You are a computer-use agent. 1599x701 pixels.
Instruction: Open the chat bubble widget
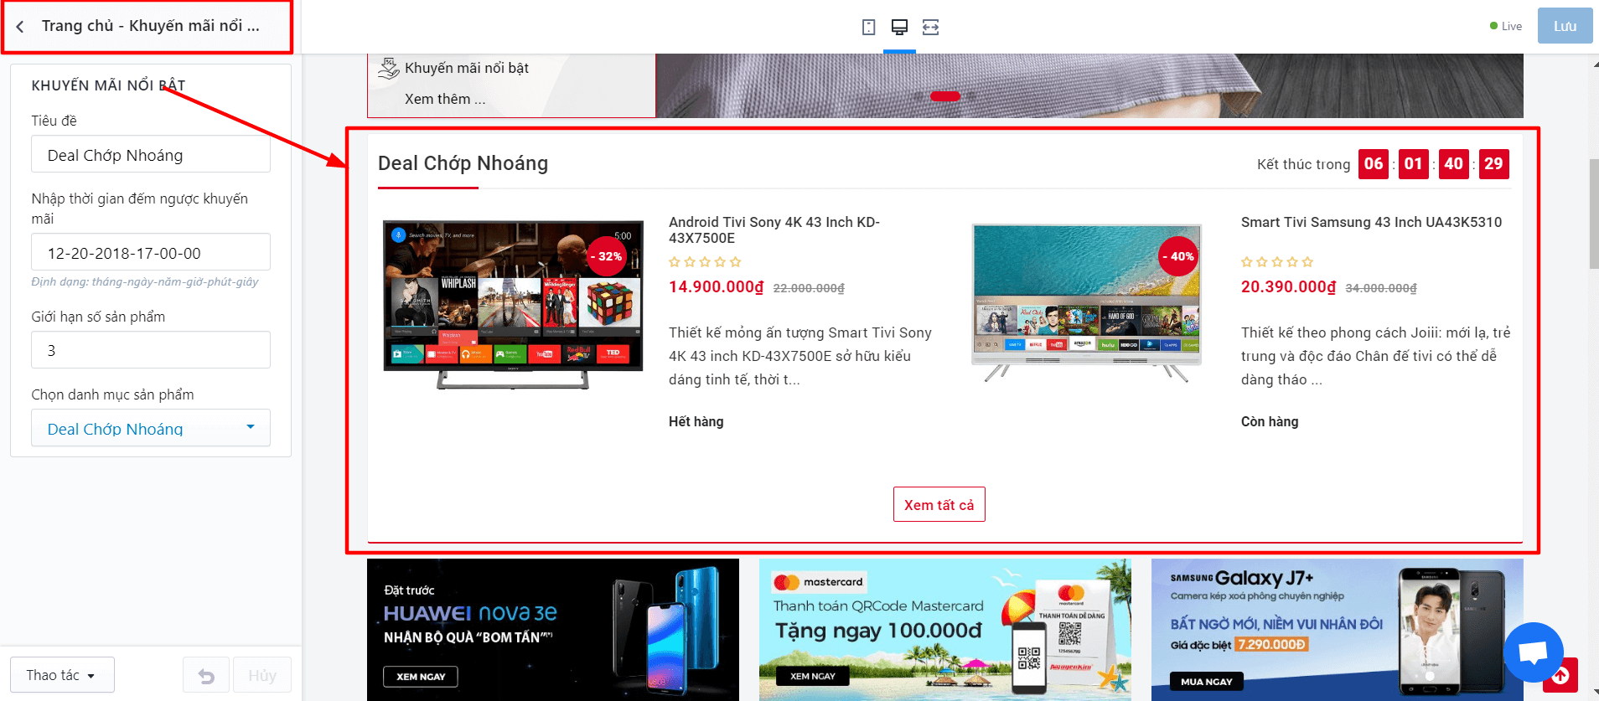(x=1533, y=652)
